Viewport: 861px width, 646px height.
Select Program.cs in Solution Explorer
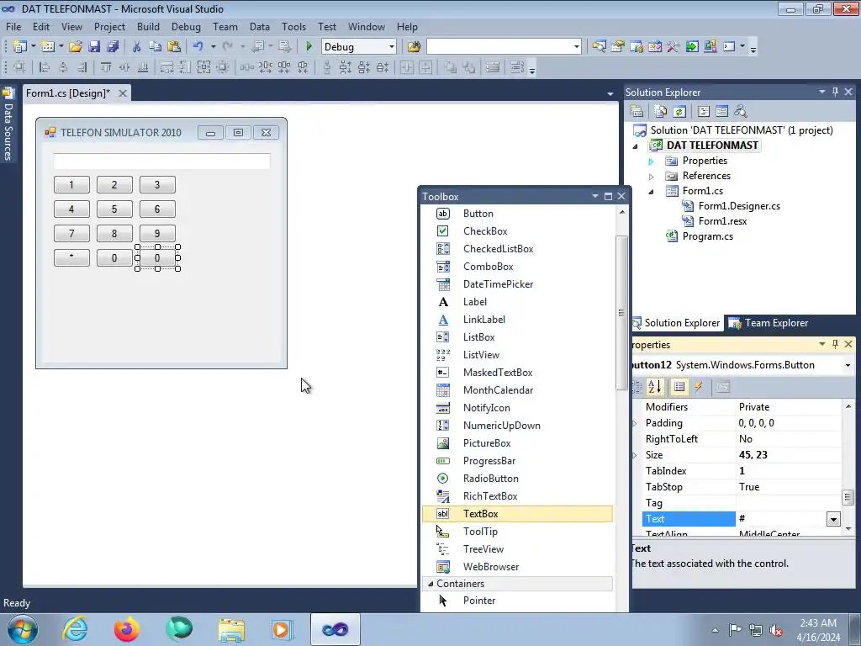coord(707,236)
